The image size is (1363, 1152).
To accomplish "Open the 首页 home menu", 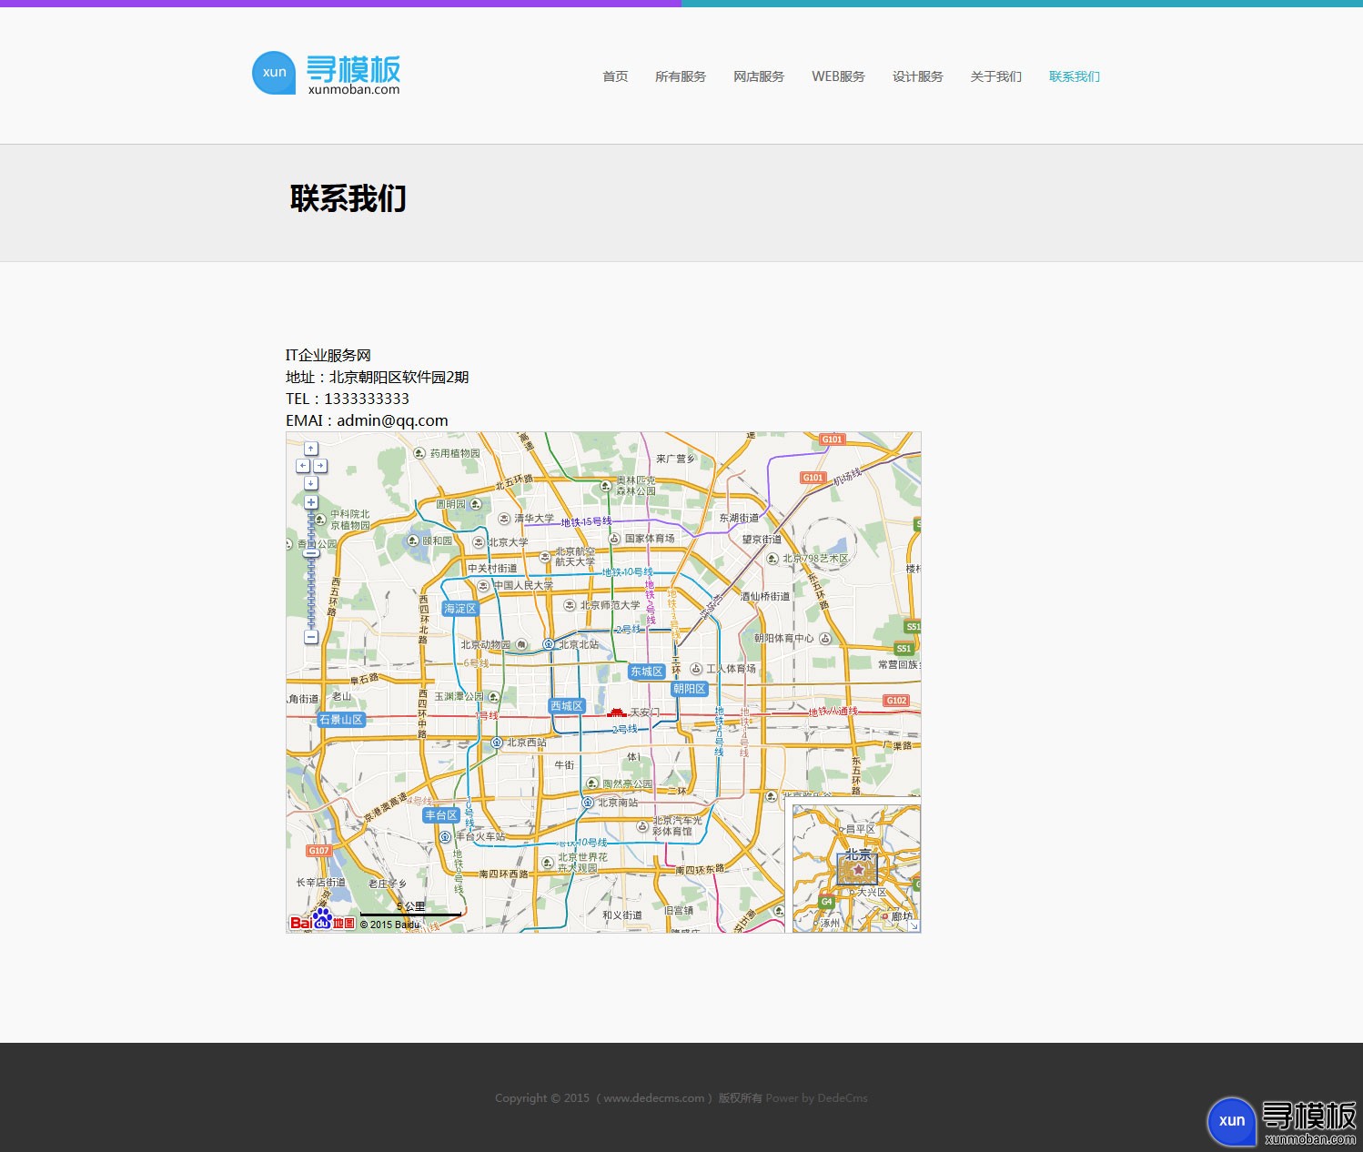I will click(x=615, y=76).
